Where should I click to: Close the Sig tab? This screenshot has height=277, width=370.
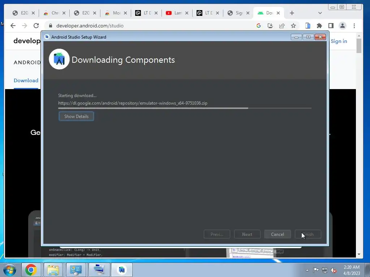tap(248, 13)
